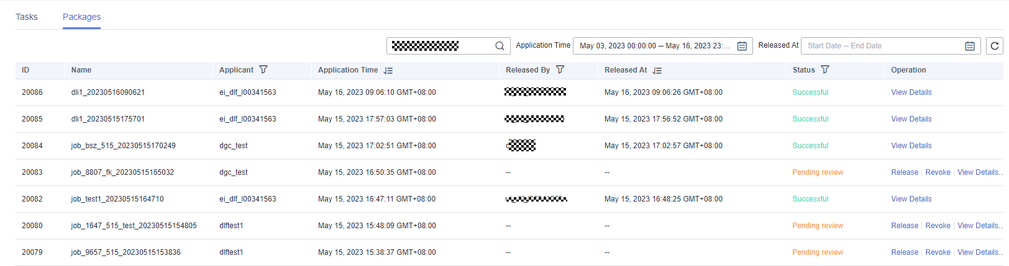Select the Packages tab
Screen dimensions: 1009x266
81,17
